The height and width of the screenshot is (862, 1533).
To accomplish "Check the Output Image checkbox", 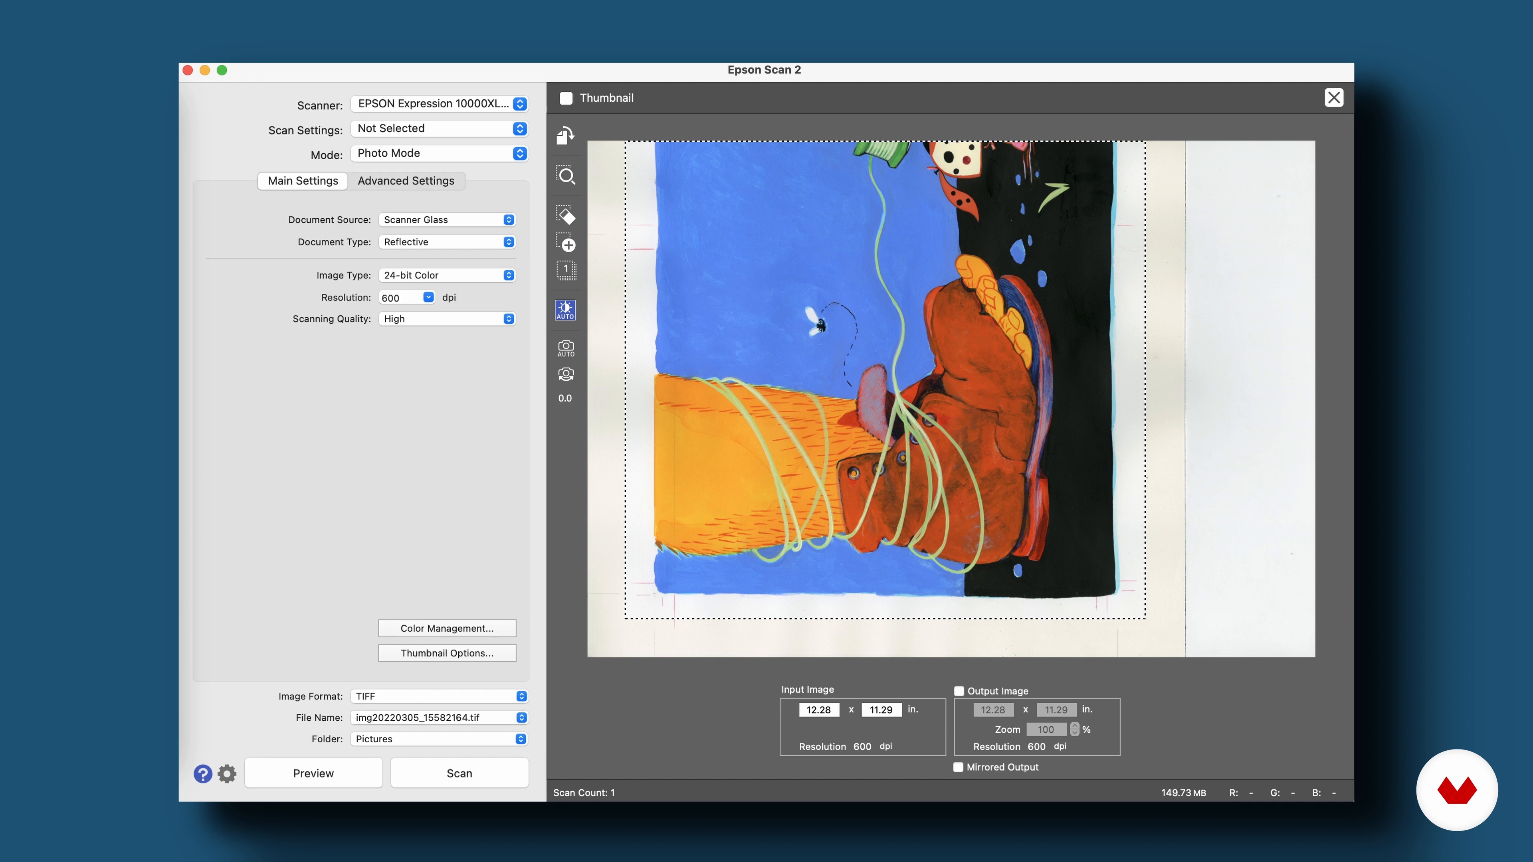I will tap(959, 691).
